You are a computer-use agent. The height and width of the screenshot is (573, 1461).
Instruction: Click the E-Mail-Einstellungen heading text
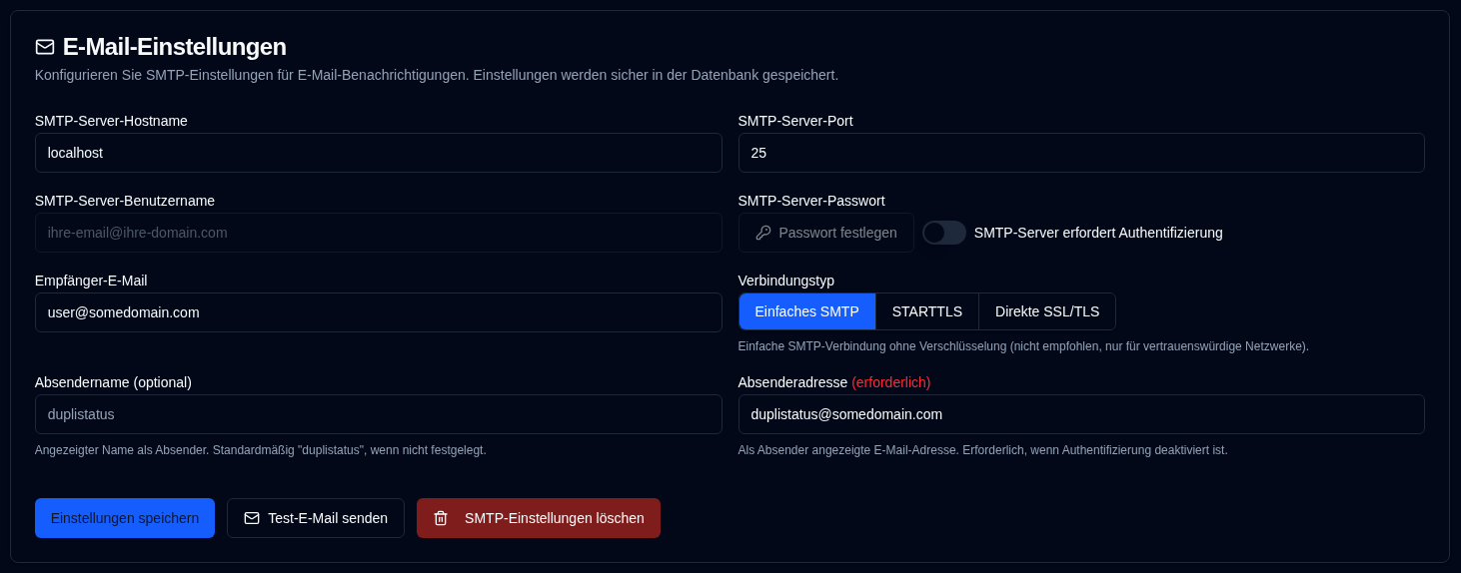pos(175,47)
